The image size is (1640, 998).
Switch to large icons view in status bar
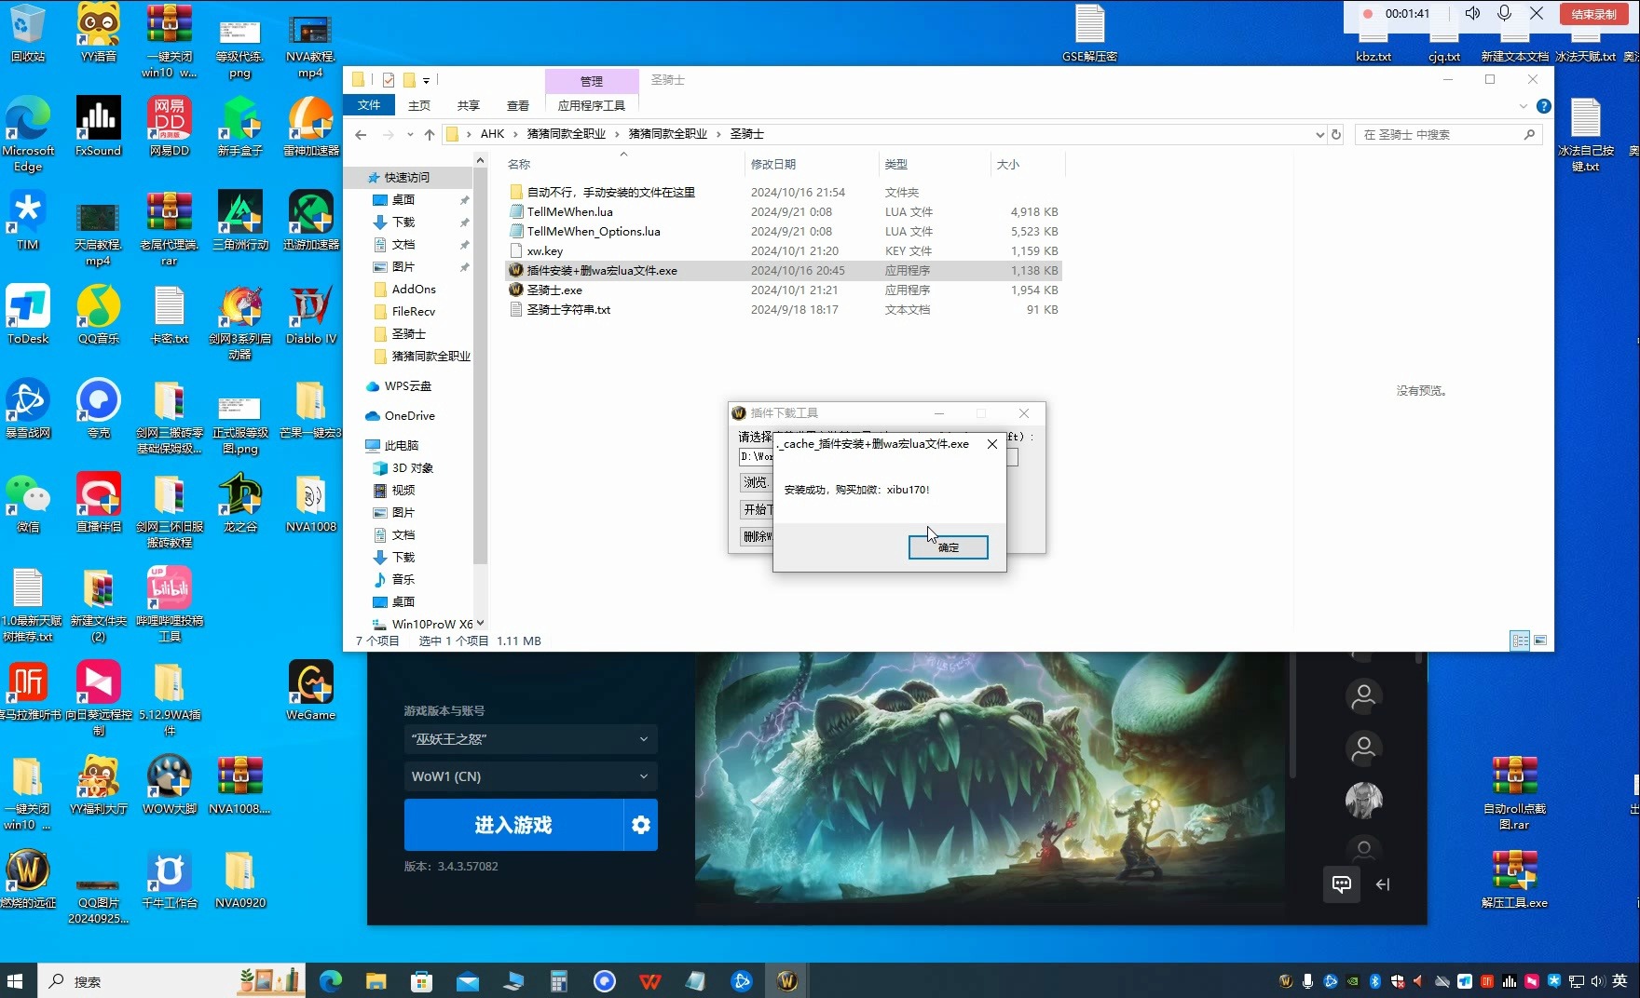[x=1540, y=641]
